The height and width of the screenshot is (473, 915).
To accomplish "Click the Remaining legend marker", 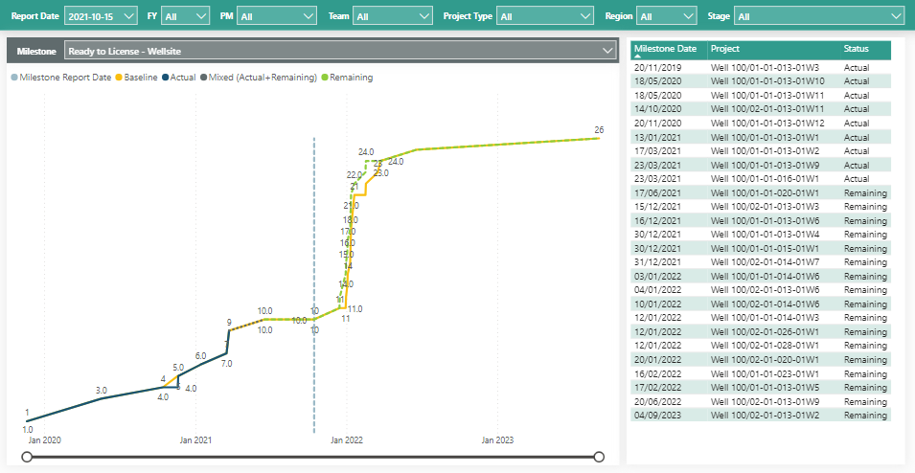I will tap(326, 78).
